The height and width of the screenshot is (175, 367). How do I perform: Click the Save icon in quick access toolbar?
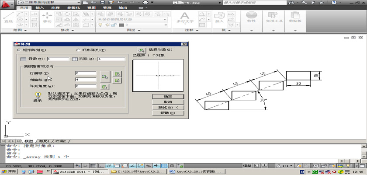pyautogui.click(x=102, y=2)
